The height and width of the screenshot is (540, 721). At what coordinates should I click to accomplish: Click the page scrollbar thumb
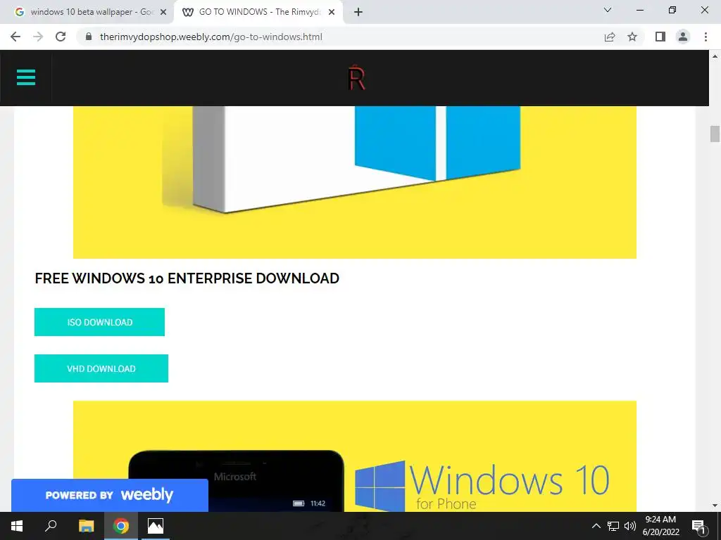(715, 134)
